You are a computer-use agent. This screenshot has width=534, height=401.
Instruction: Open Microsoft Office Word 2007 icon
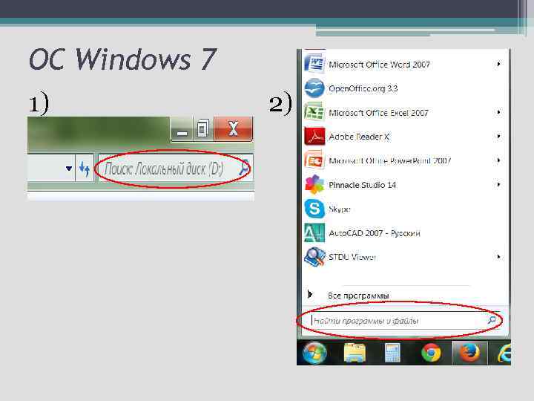(x=314, y=63)
